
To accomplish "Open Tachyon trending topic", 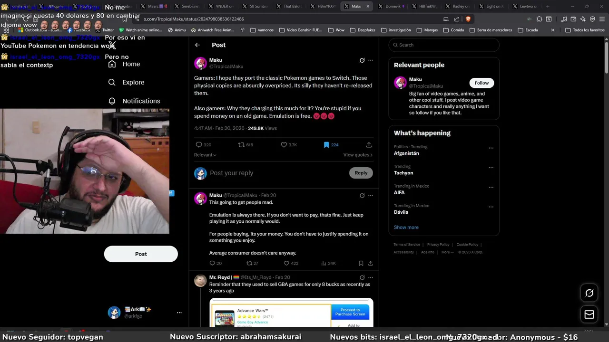I will click(403, 173).
